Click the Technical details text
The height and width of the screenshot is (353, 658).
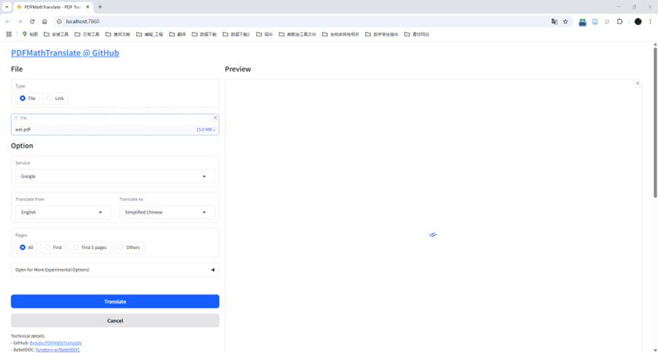pyautogui.click(x=27, y=336)
